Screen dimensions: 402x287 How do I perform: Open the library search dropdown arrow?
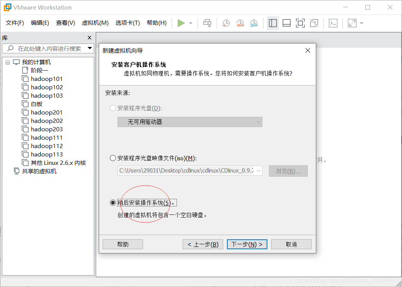(x=90, y=48)
